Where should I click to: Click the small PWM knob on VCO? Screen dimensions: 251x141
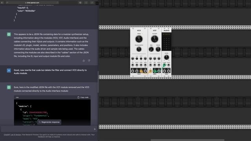(x=145, y=58)
